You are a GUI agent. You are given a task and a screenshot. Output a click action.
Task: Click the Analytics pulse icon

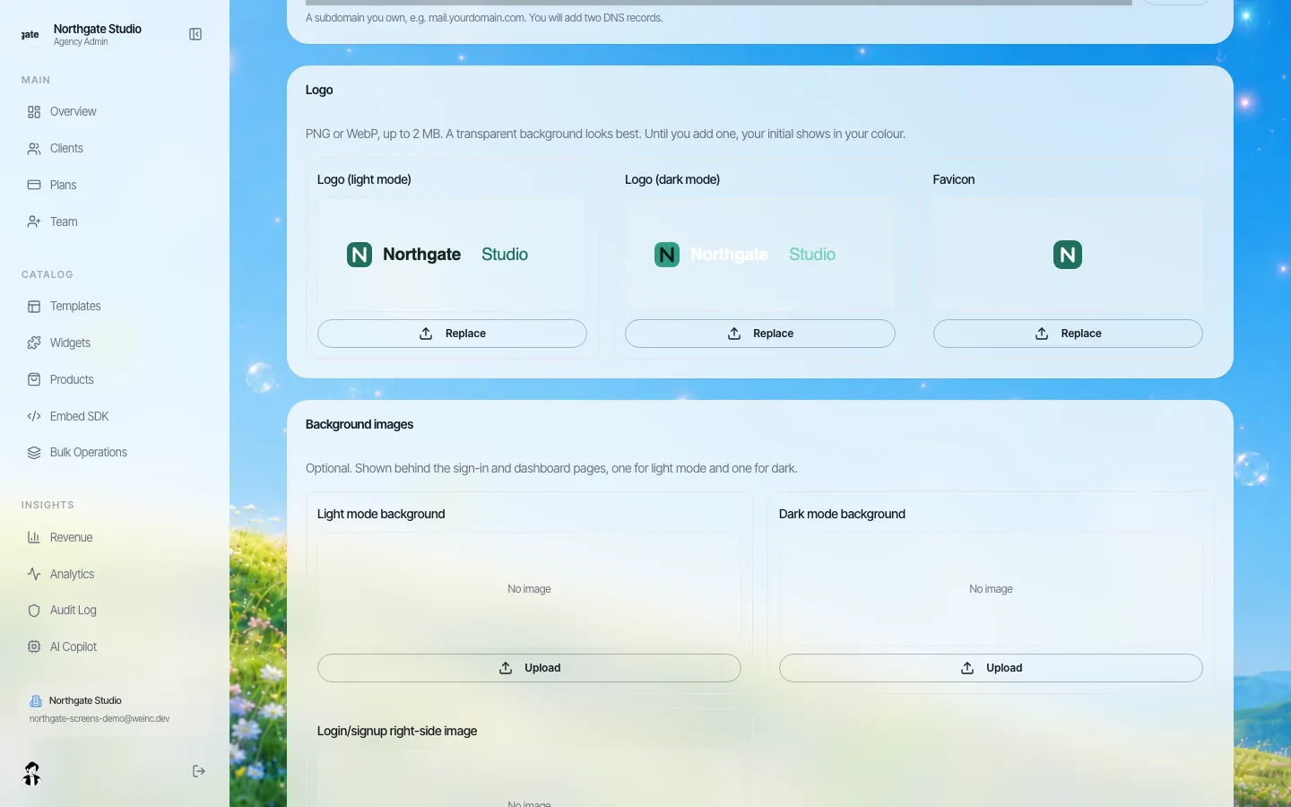(x=34, y=575)
